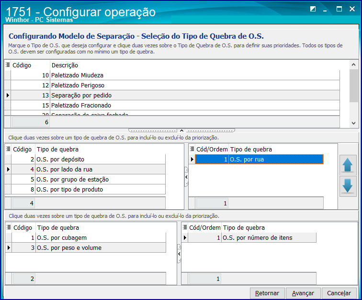Image resolution: width=362 pixels, height=300 pixels.
Task: Maximize the Configurar operação window
Action: point(339,9)
